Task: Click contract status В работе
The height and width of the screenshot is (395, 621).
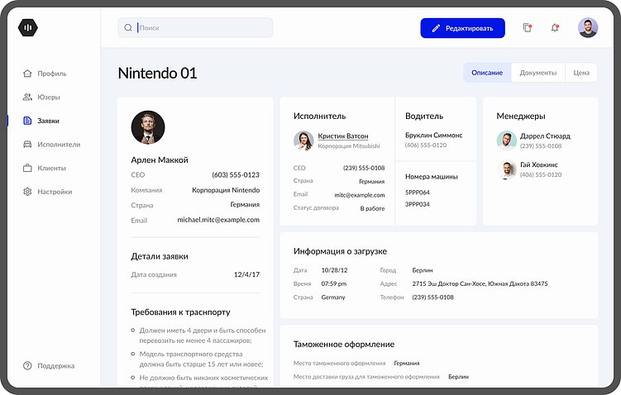Action: (x=372, y=208)
